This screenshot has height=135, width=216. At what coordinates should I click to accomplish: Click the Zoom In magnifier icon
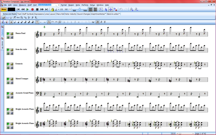click(x=131, y=9)
